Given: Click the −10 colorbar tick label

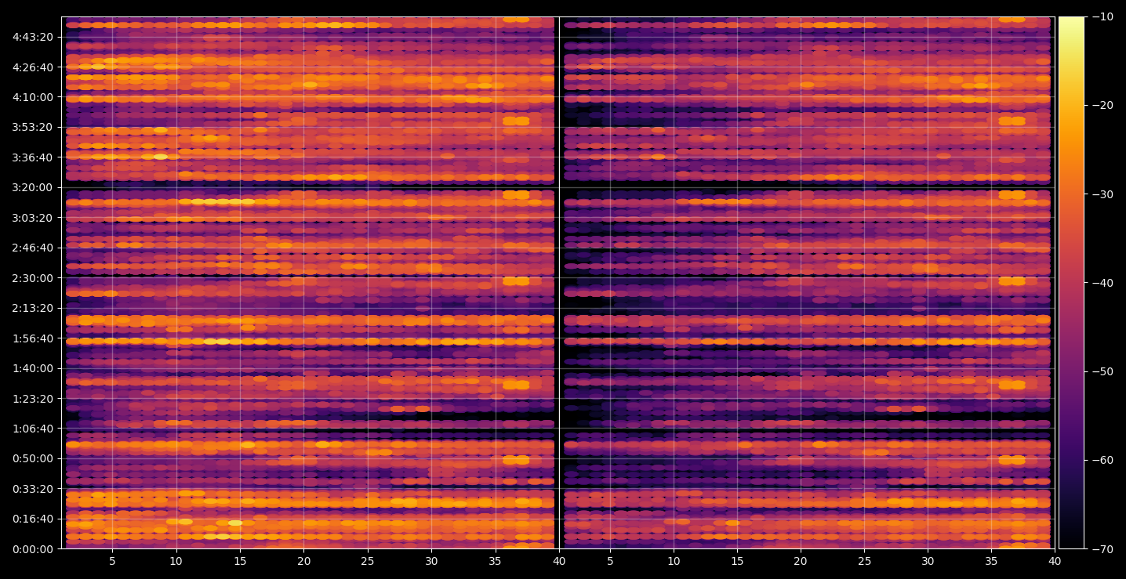Looking at the screenshot, I should point(1102,17).
